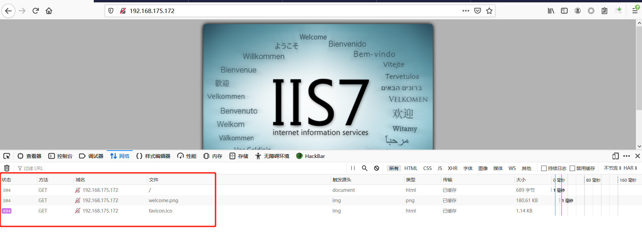Switch to the 控制台 tab
The height and width of the screenshot is (250, 642).
(60, 156)
